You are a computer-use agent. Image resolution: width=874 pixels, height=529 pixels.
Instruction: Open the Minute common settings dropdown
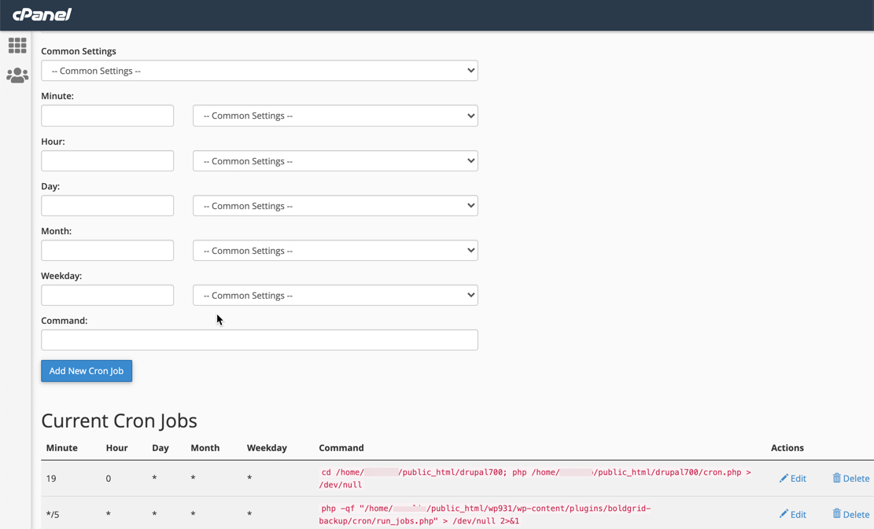pos(335,116)
